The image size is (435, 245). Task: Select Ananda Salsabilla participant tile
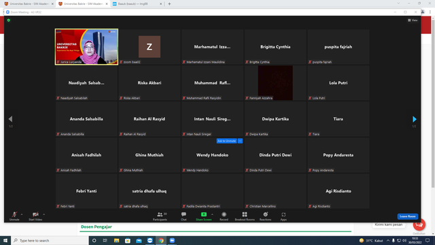point(86,119)
